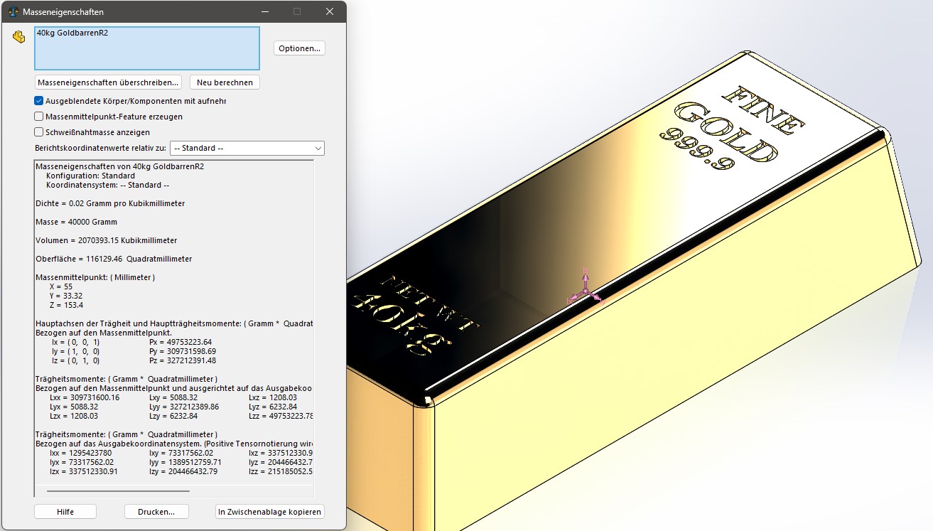933x531 pixels.
Task: Click the Dichte = 0.02 Gramm line
Action: (x=110, y=203)
